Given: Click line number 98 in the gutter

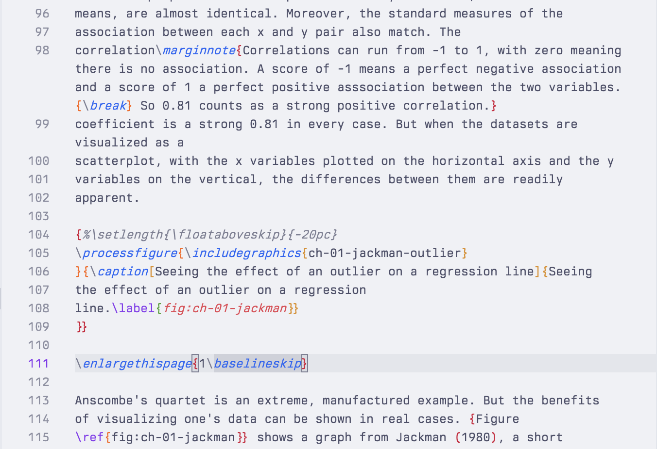Looking at the screenshot, I should click(42, 50).
